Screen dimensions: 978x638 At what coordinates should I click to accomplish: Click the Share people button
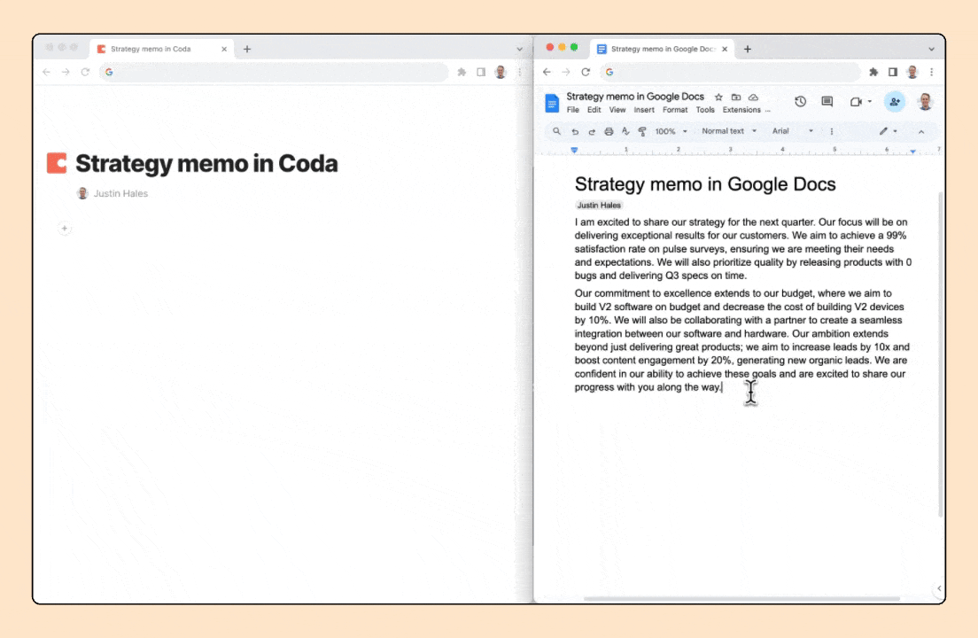coord(895,102)
